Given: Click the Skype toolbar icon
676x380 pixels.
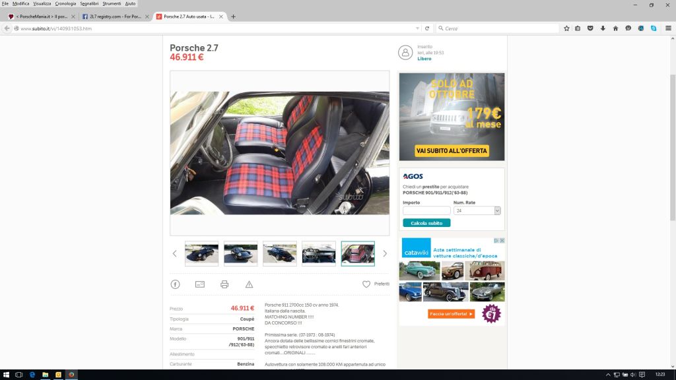Looking at the screenshot, I should [654, 28].
